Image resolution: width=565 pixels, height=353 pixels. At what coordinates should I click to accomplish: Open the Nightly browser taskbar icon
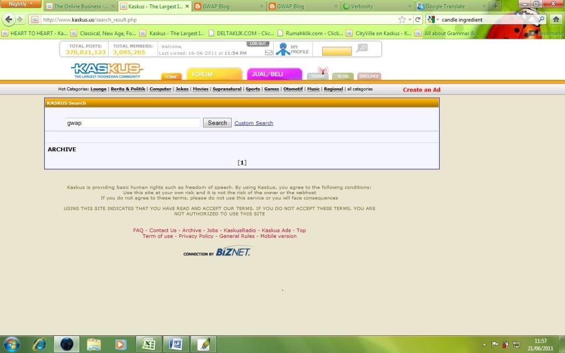pos(67,344)
